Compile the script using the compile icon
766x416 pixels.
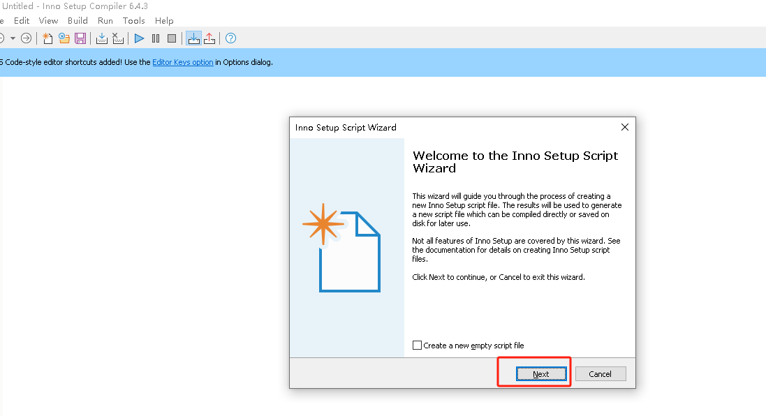pyautogui.click(x=101, y=38)
